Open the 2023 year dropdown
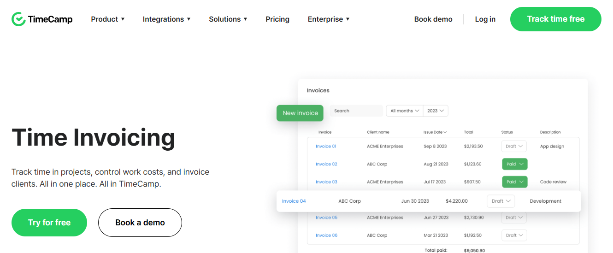613x253 pixels. point(436,111)
